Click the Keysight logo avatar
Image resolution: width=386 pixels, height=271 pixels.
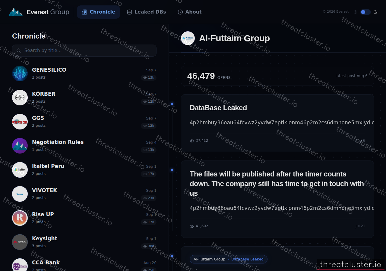click(x=20, y=242)
